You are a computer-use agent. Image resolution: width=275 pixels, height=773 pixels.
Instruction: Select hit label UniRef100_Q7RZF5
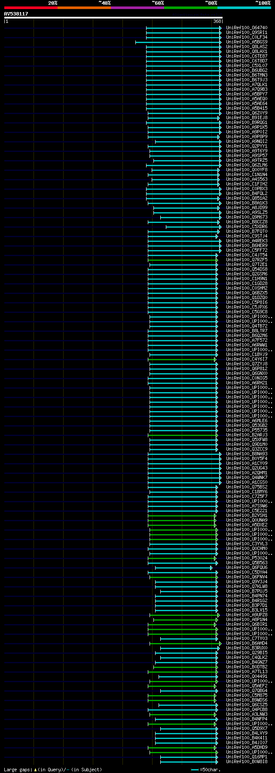click(247, 260)
